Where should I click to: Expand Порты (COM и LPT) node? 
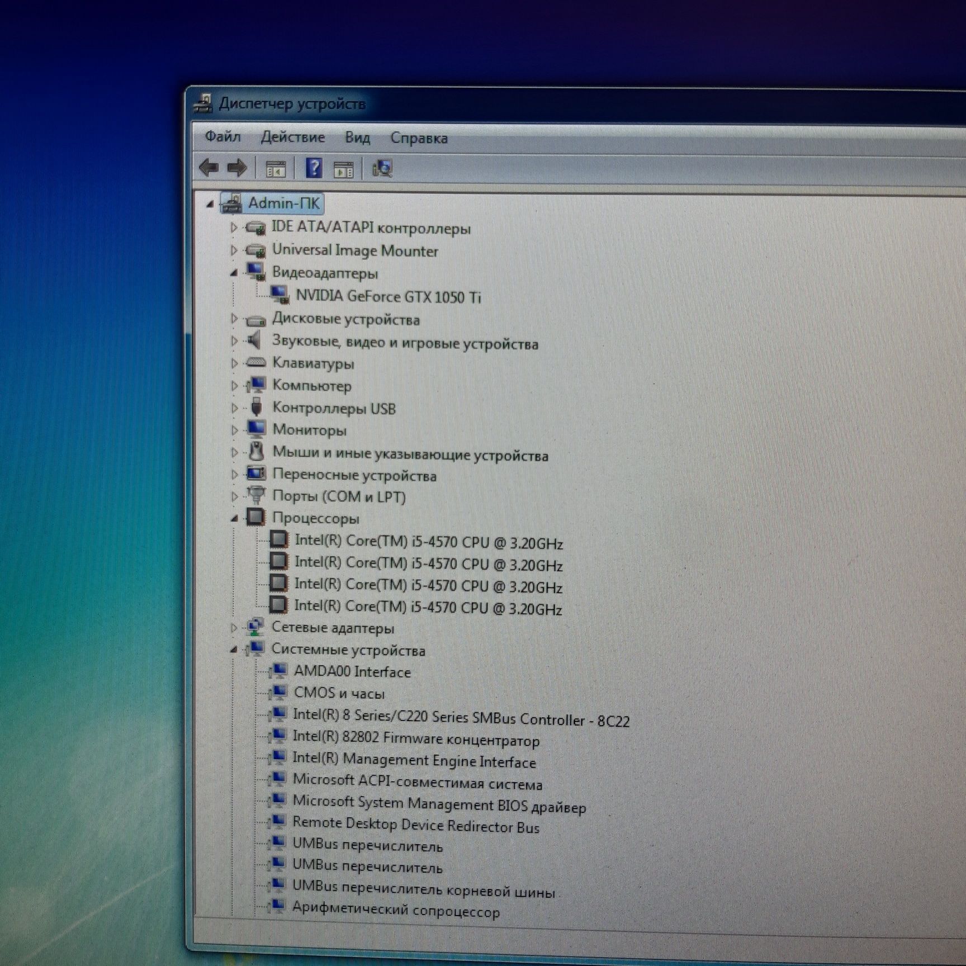pyautogui.click(x=234, y=496)
